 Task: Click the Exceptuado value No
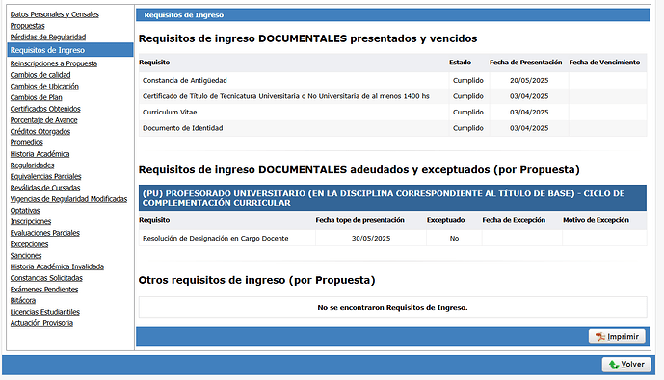[x=454, y=239]
